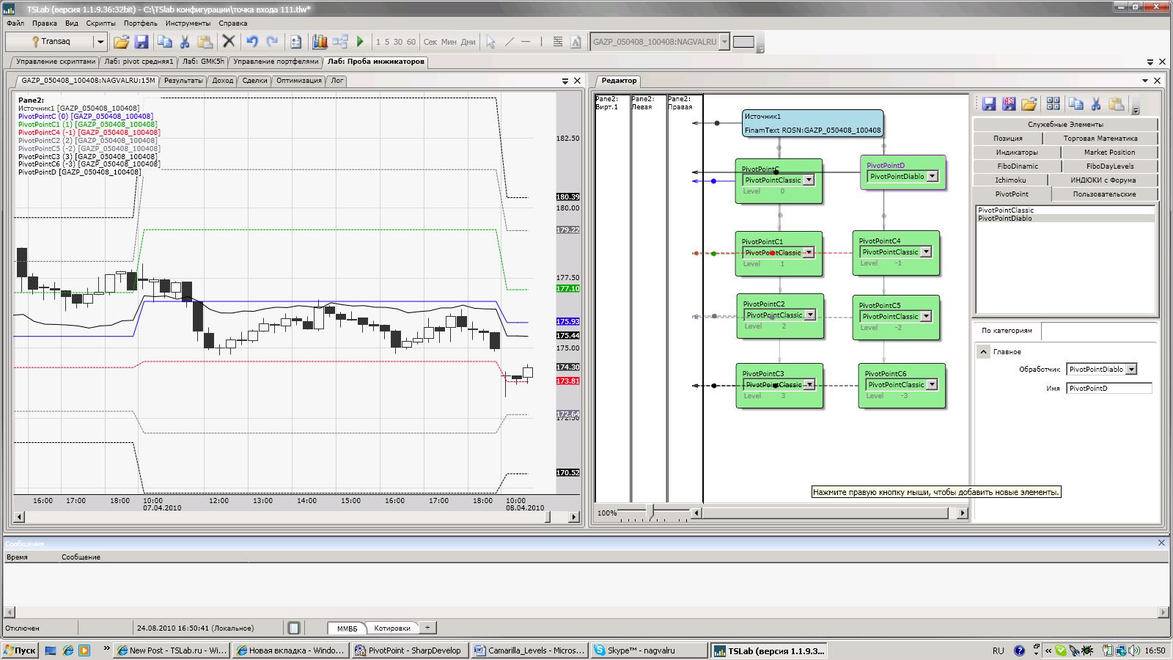Click the Save icon in main toolbar
Image resolution: width=1173 pixels, height=660 pixels.
[141, 42]
